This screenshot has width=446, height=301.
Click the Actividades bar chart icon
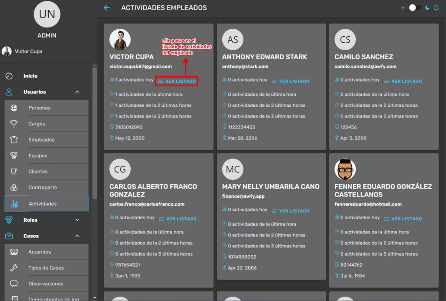[14, 204]
